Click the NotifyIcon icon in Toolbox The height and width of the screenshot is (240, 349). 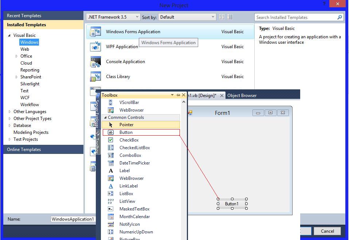click(111, 224)
